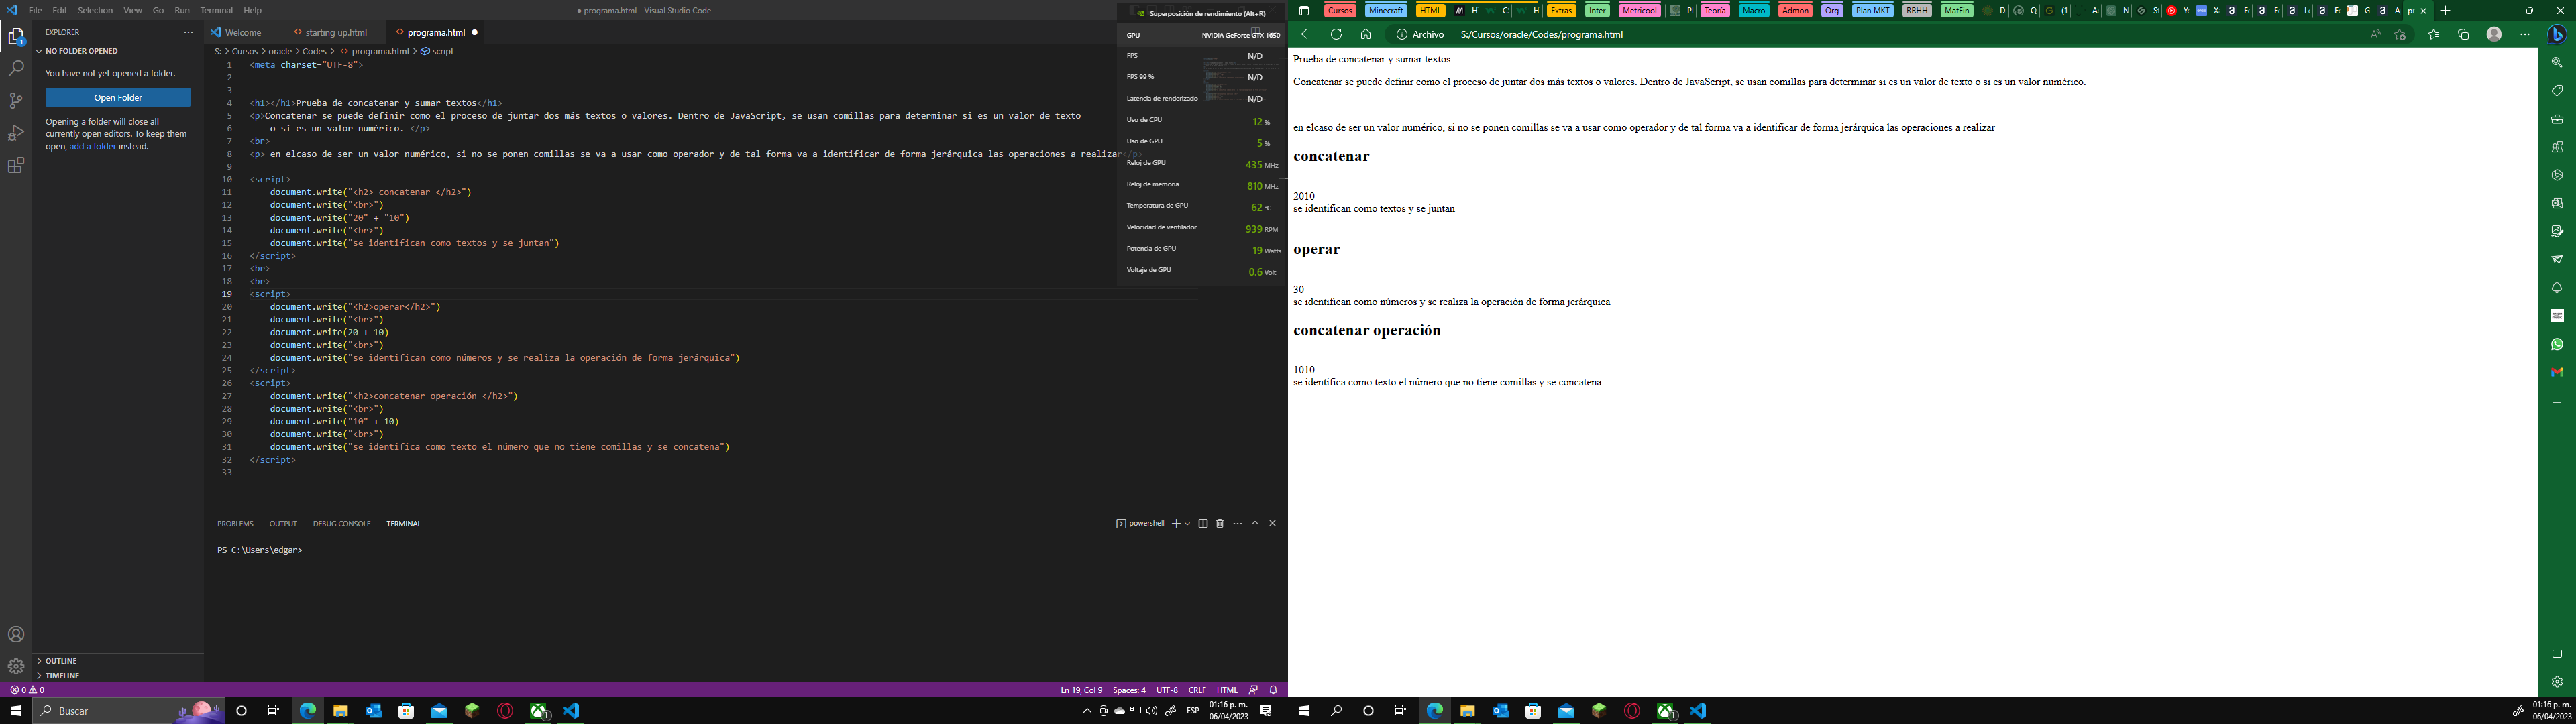Open Edge sidebar Search tool
This screenshot has width=2576, height=724.
pos(2557,62)
